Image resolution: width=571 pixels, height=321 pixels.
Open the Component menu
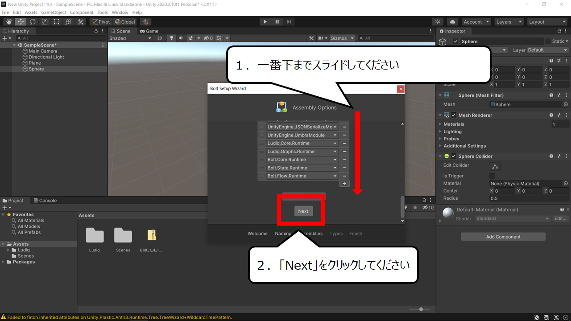[82, 12]
